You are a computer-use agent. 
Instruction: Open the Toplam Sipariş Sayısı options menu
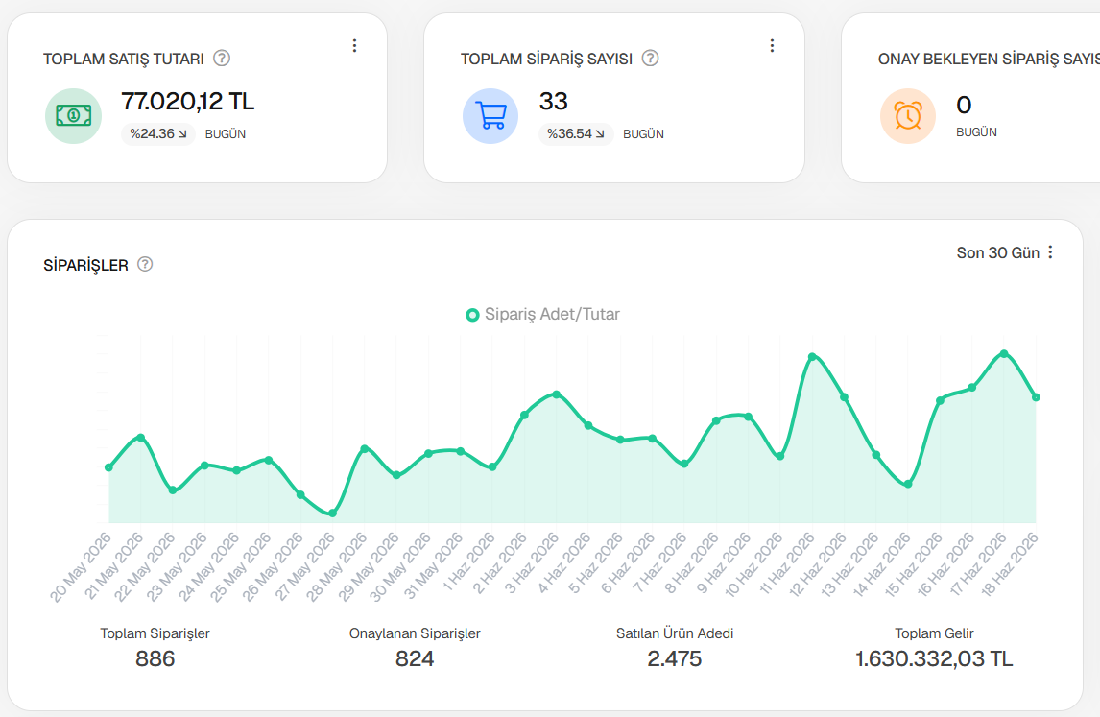772,46
